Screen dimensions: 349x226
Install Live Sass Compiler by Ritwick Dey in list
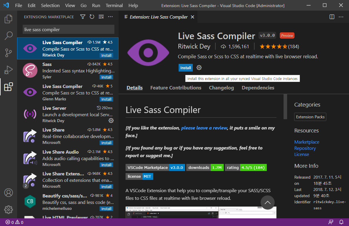pyautogui.click(x=106, y=55)
